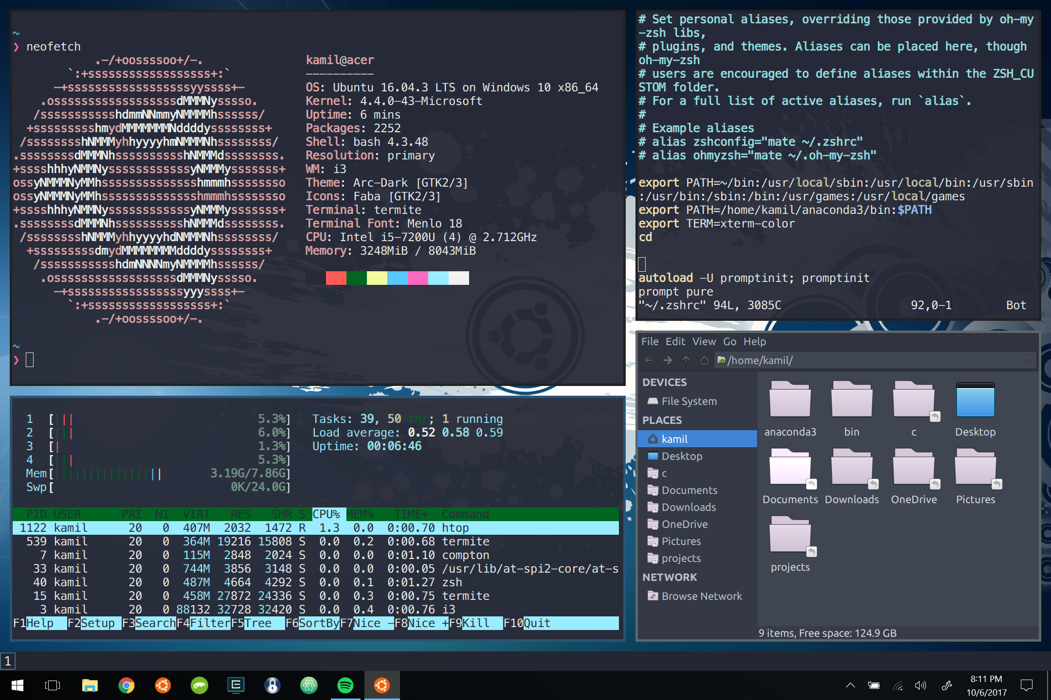Screen dimensions: 1051x700
Task: Sort htop by MEM% column header
Action: (x=361, y=514)
